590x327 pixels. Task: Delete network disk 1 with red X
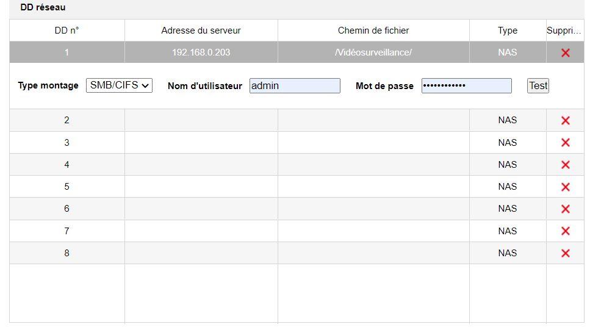point(565,53)
